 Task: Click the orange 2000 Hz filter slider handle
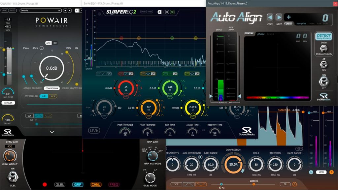[254, 184]
